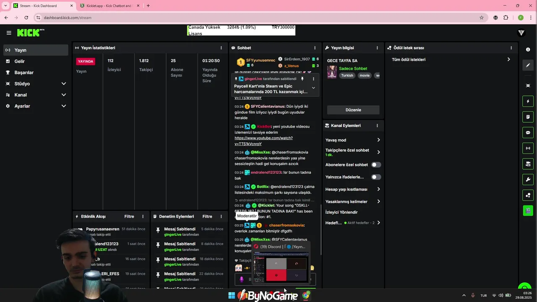Open a new browser tab
Screen dimensions: 537x302
[x=148, y=6]
